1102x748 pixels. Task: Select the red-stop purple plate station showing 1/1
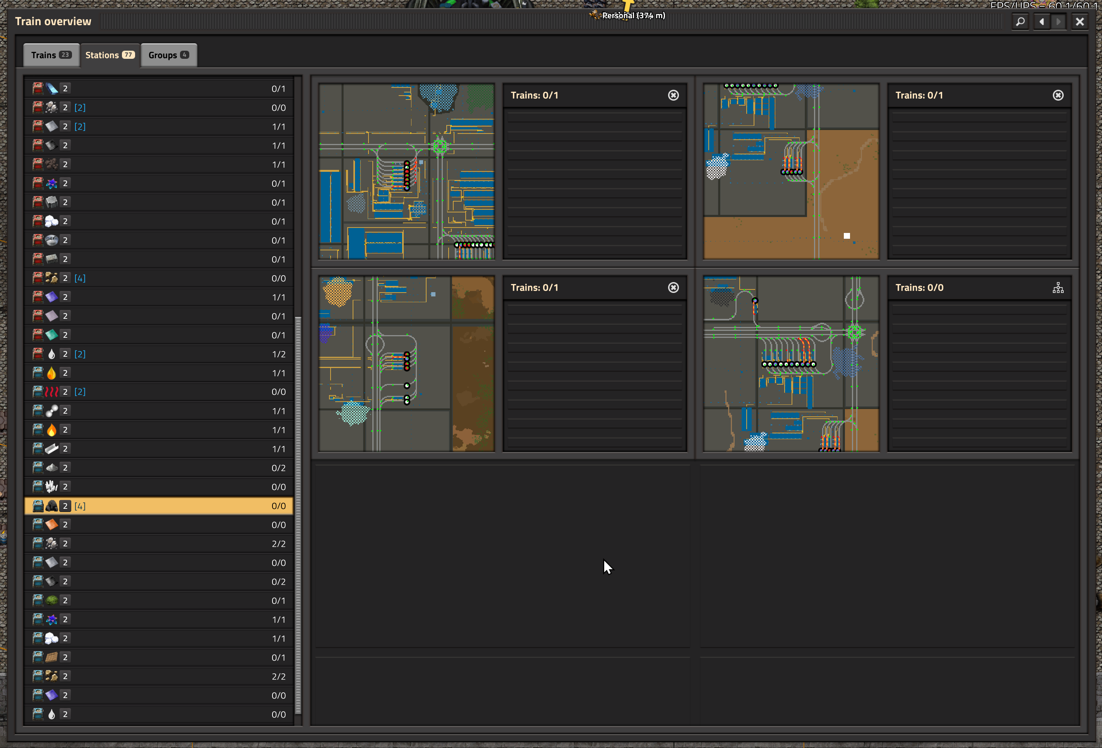pyautogui.click(x=159, y=297)
